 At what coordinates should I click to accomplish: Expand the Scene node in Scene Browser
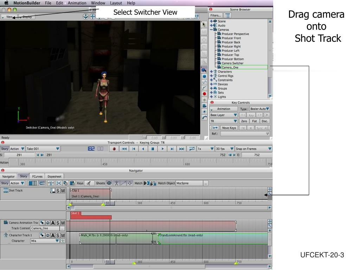click(x=211, y=21)
